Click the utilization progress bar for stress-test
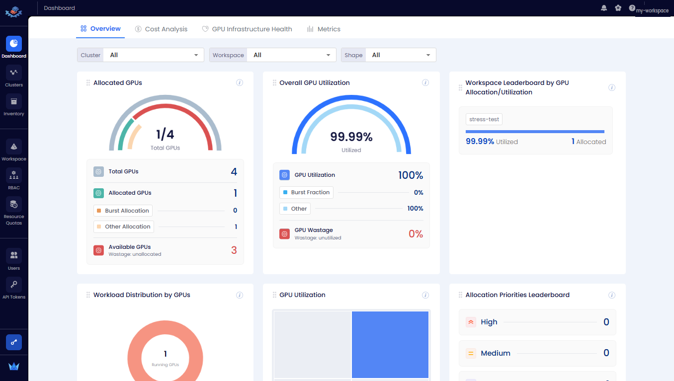This screenshot has width=674, height=381. (x=535, y=131)
